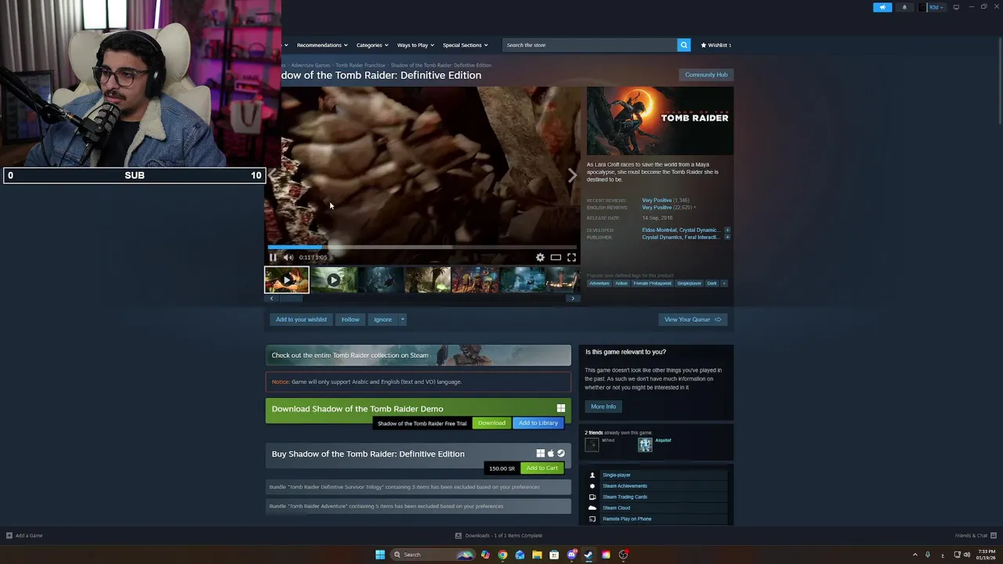This screenshot has height=564, width=1003.
Task: Open Remote Play on Phone link
Action: point(627,519)
